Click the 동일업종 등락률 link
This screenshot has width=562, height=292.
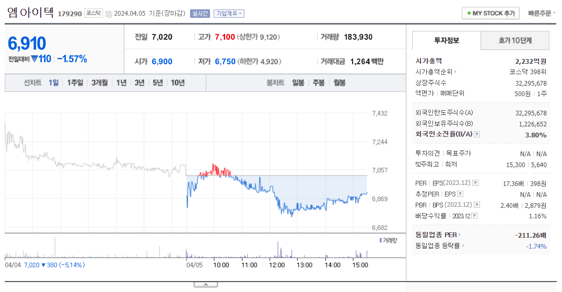tap(438, 246)
